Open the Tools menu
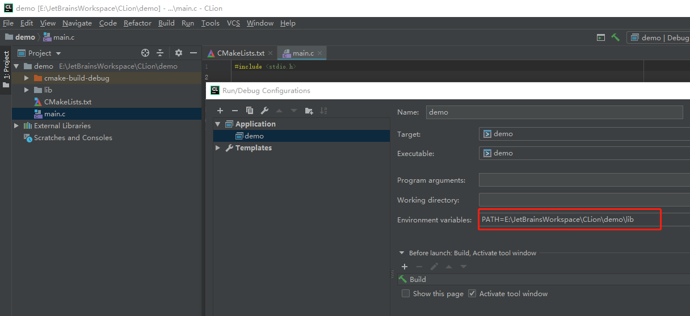This screenshot has width=690, height=316. (x=210, y=23)
